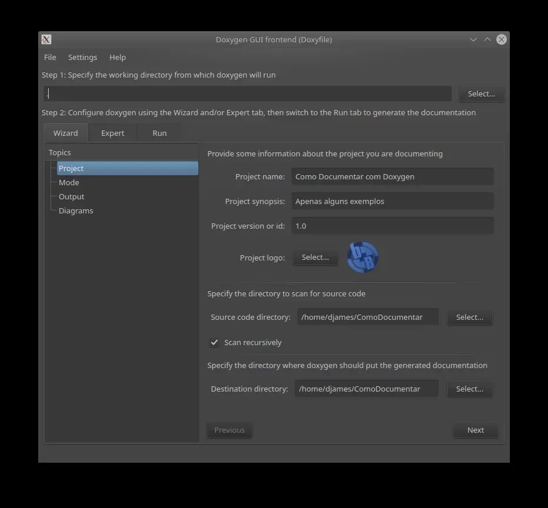Image resolution: width=548 pixels, height=508 pixels.
Task: Open the Help menu
Action: pos(117,58)
